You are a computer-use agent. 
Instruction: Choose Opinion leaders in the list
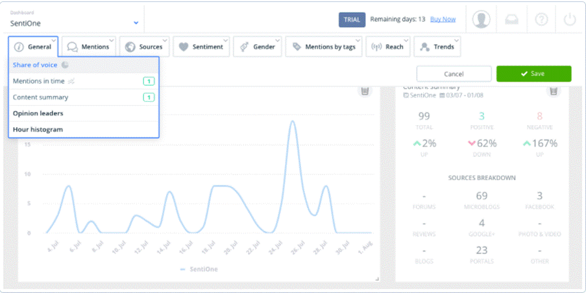pos(38,113)
